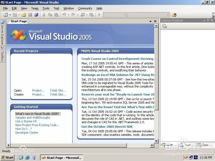Switch to the Class View bottom tab

pyautogui.click(x=205, y=145)
